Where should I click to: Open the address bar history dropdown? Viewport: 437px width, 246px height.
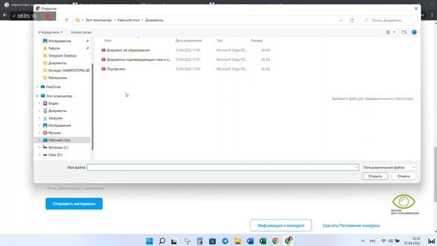[x=341, y=20]
